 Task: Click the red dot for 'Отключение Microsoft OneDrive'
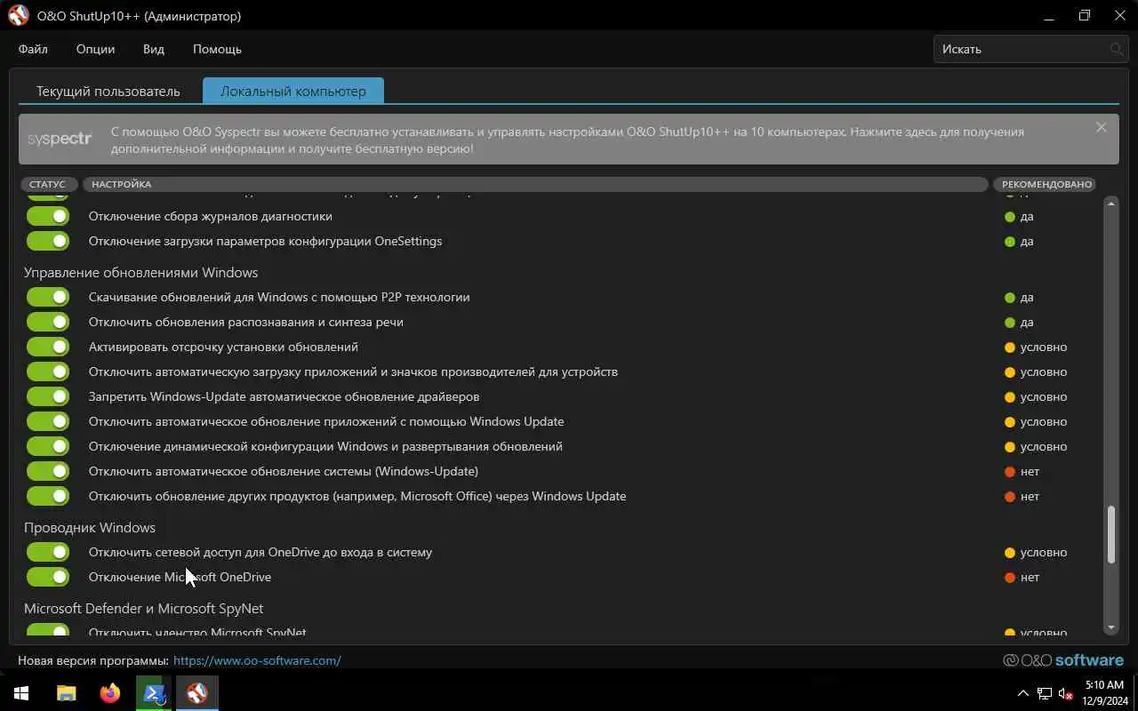click(1009, 578)
